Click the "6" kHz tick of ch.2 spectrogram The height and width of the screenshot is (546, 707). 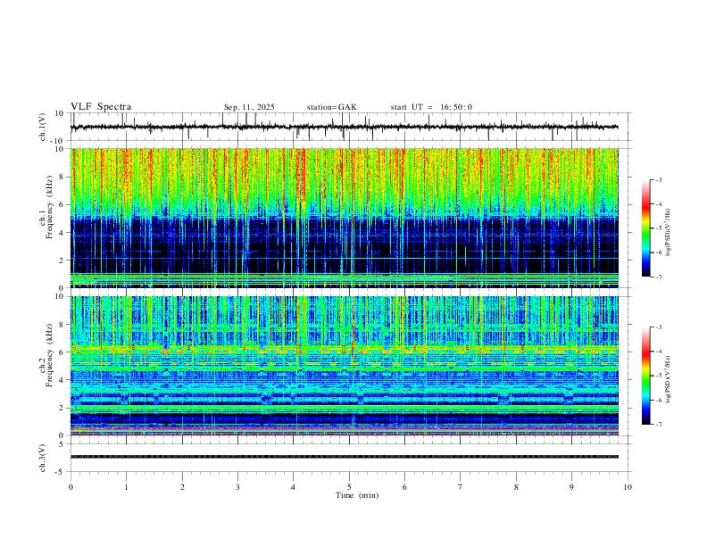click(x=62, y=352)
